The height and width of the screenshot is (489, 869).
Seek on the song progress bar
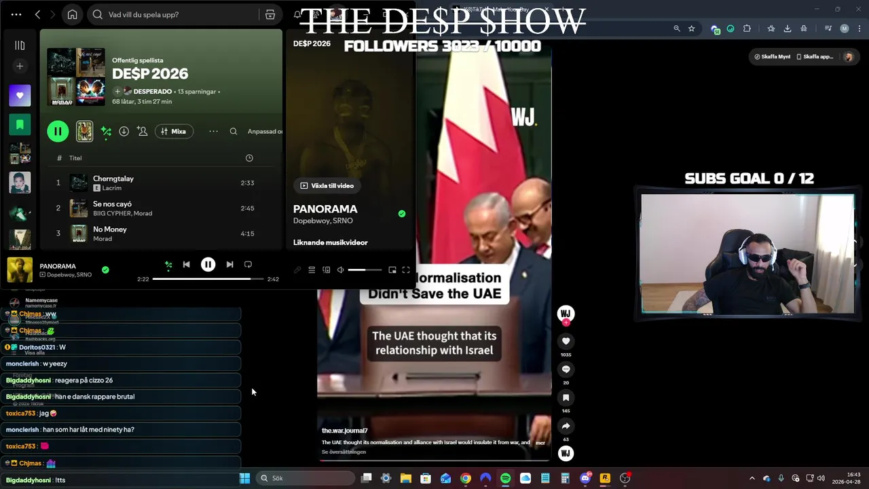207,279
